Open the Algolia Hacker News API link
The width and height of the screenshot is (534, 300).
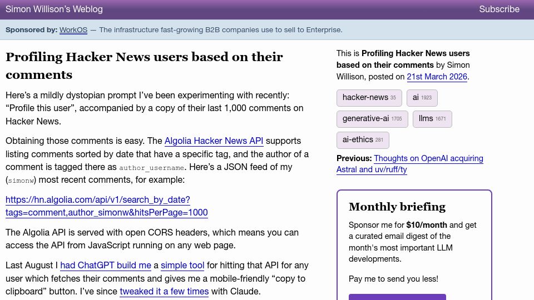[214, 141]
